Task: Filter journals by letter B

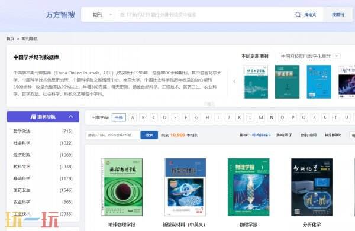Action: click(143, 118)
